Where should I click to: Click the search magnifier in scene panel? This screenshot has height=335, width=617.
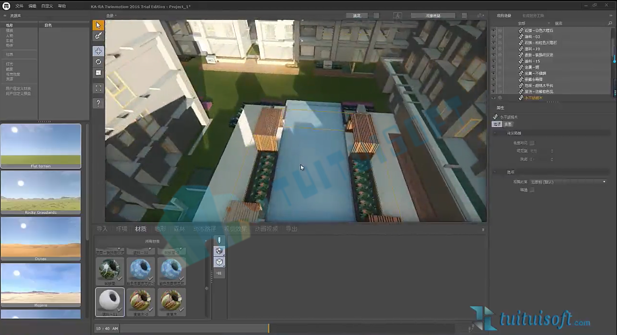click(610, 23)
